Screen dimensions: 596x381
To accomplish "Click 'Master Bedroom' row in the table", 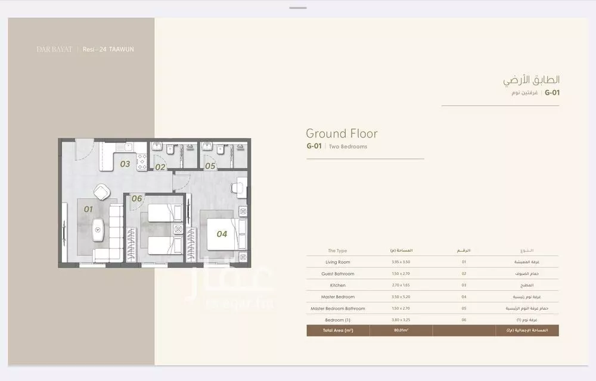I will point(337,296).
